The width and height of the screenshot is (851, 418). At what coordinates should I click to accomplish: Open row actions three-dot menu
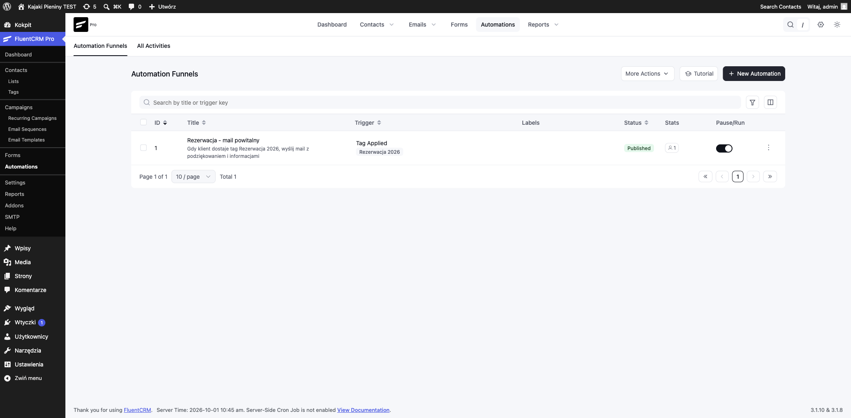click(768, 148)
